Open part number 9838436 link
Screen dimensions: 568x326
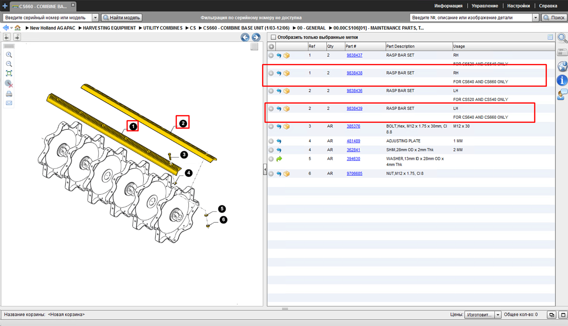click(354, 91)
